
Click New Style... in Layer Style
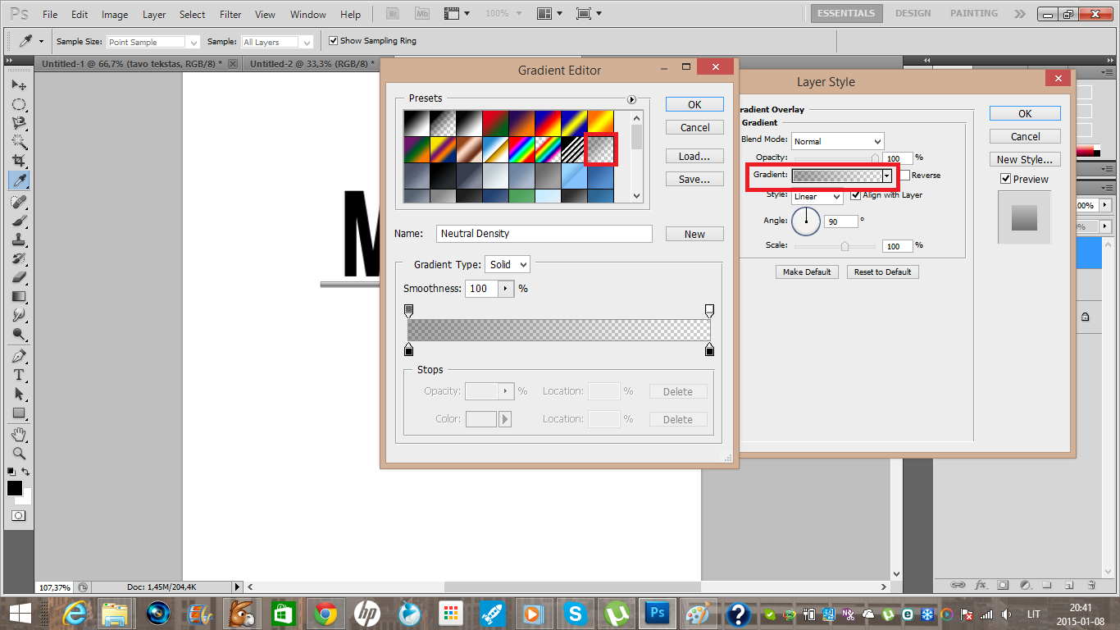(1025, 159)
